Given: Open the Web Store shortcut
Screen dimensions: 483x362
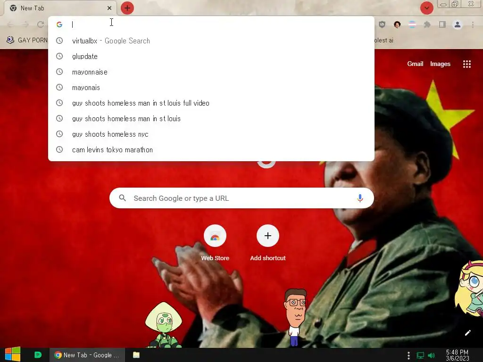Looking at the screenshot, I should [215, 243].
